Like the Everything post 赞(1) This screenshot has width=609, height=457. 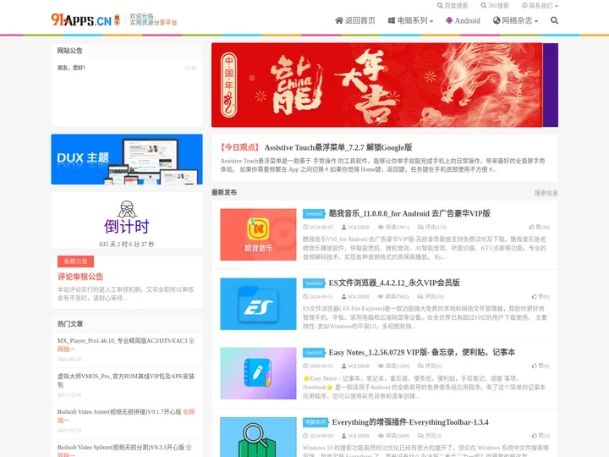(x=540, y=436)
